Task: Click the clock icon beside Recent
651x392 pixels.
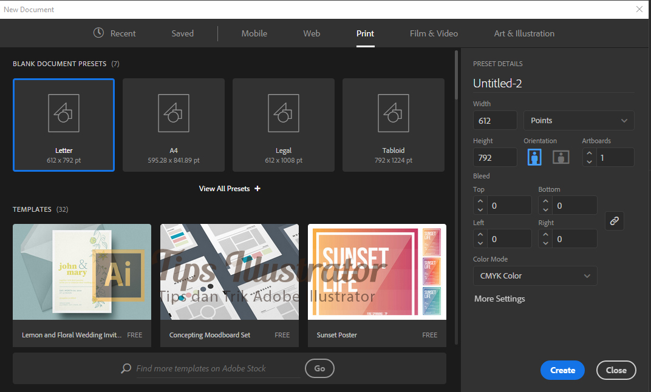Action: pyautogui.click(x=98, y=33)
